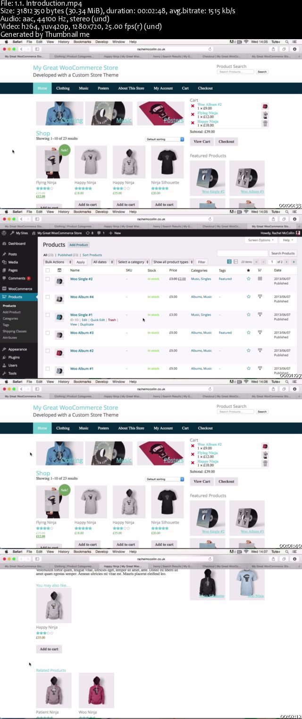
Task: Click the updates counter showing 8
Action: tap(90, 233)
